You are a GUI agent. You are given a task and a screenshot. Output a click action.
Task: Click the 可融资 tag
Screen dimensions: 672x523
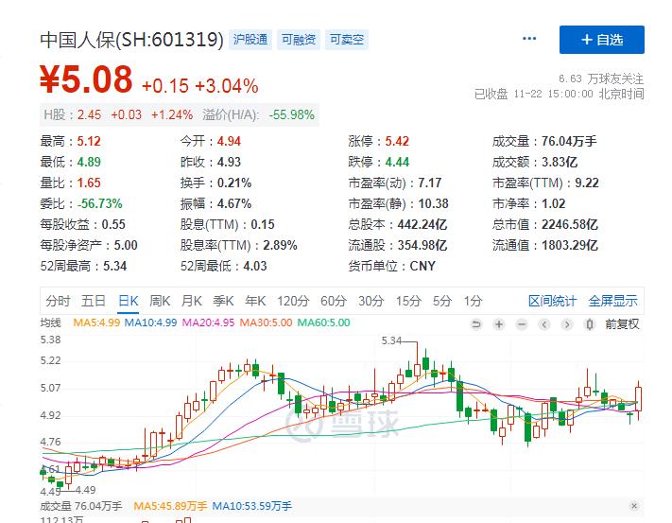(299, 40)
